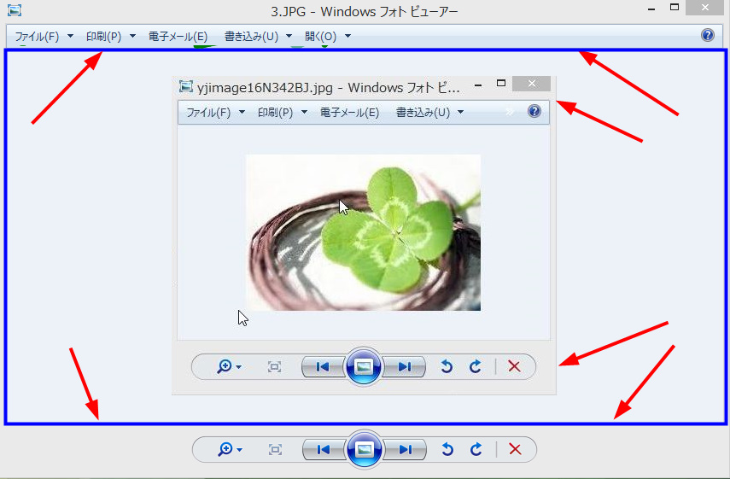Click the red delete X in the 3.JPG window

point(515,449)
